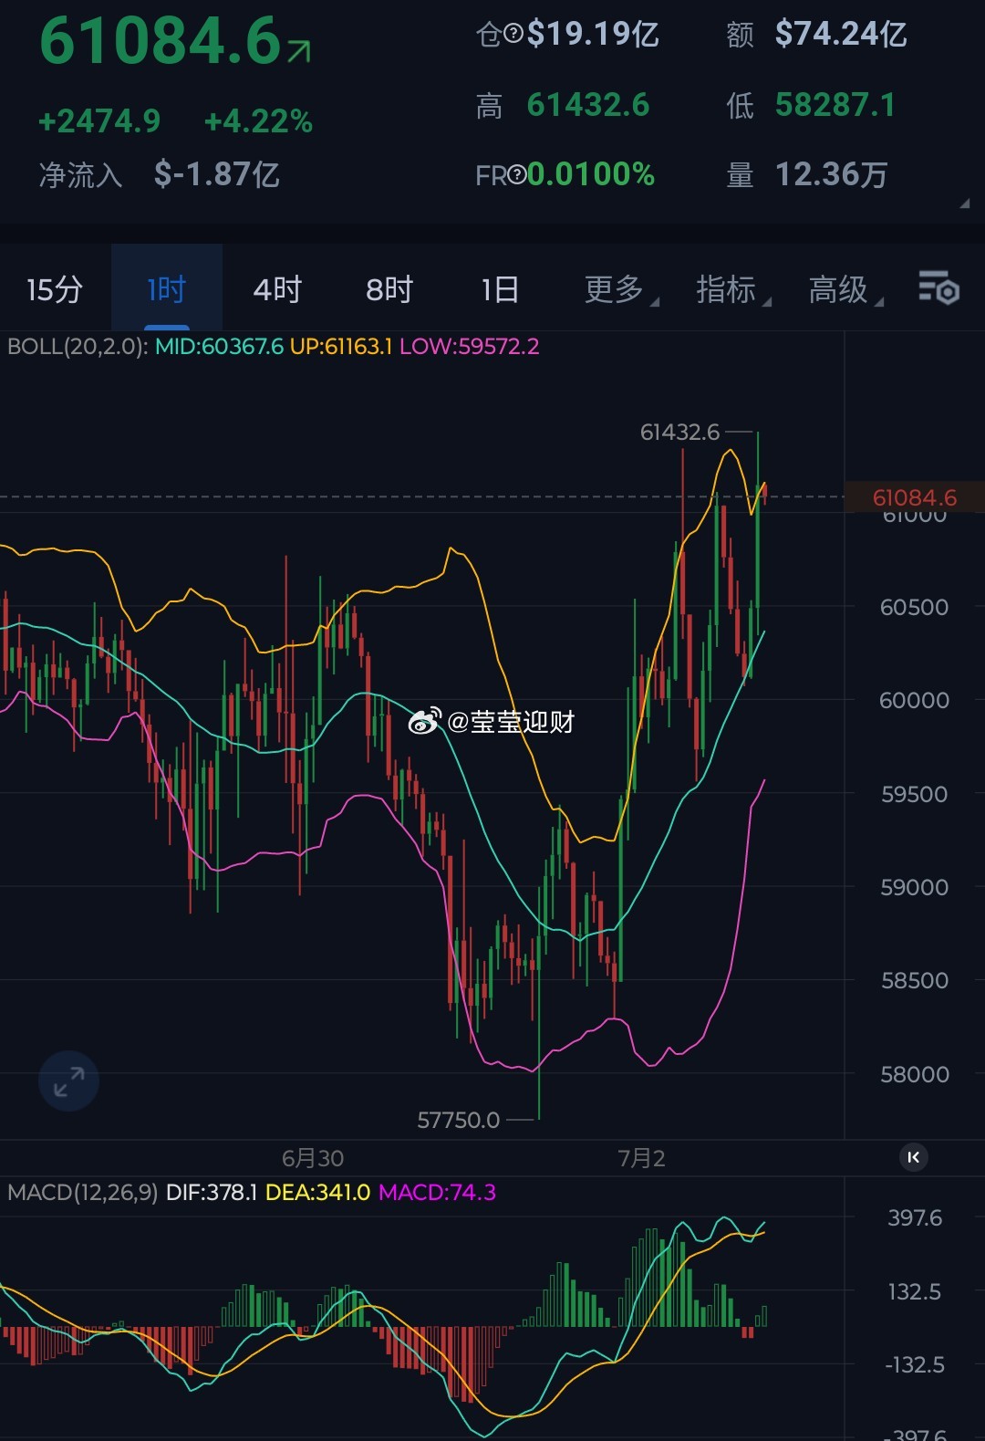Tap current price tag 61084.6 on axis
Viewport: 985px width, 1441px height.
coord(915,497)
